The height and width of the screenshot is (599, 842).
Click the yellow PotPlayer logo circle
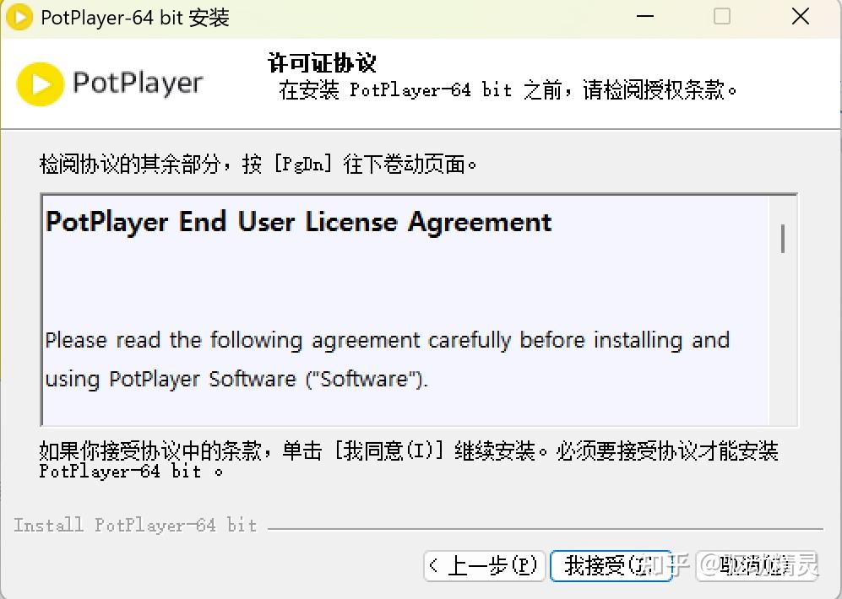click(38, 83)
